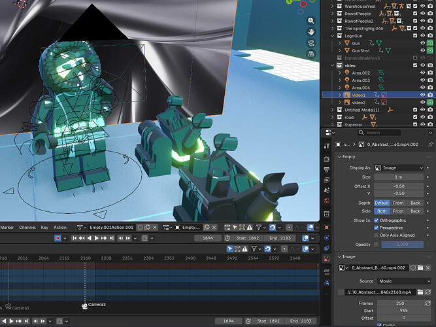Jump to the start frame
Viewport: 436px width, 327px height.
tap(75, 238)
